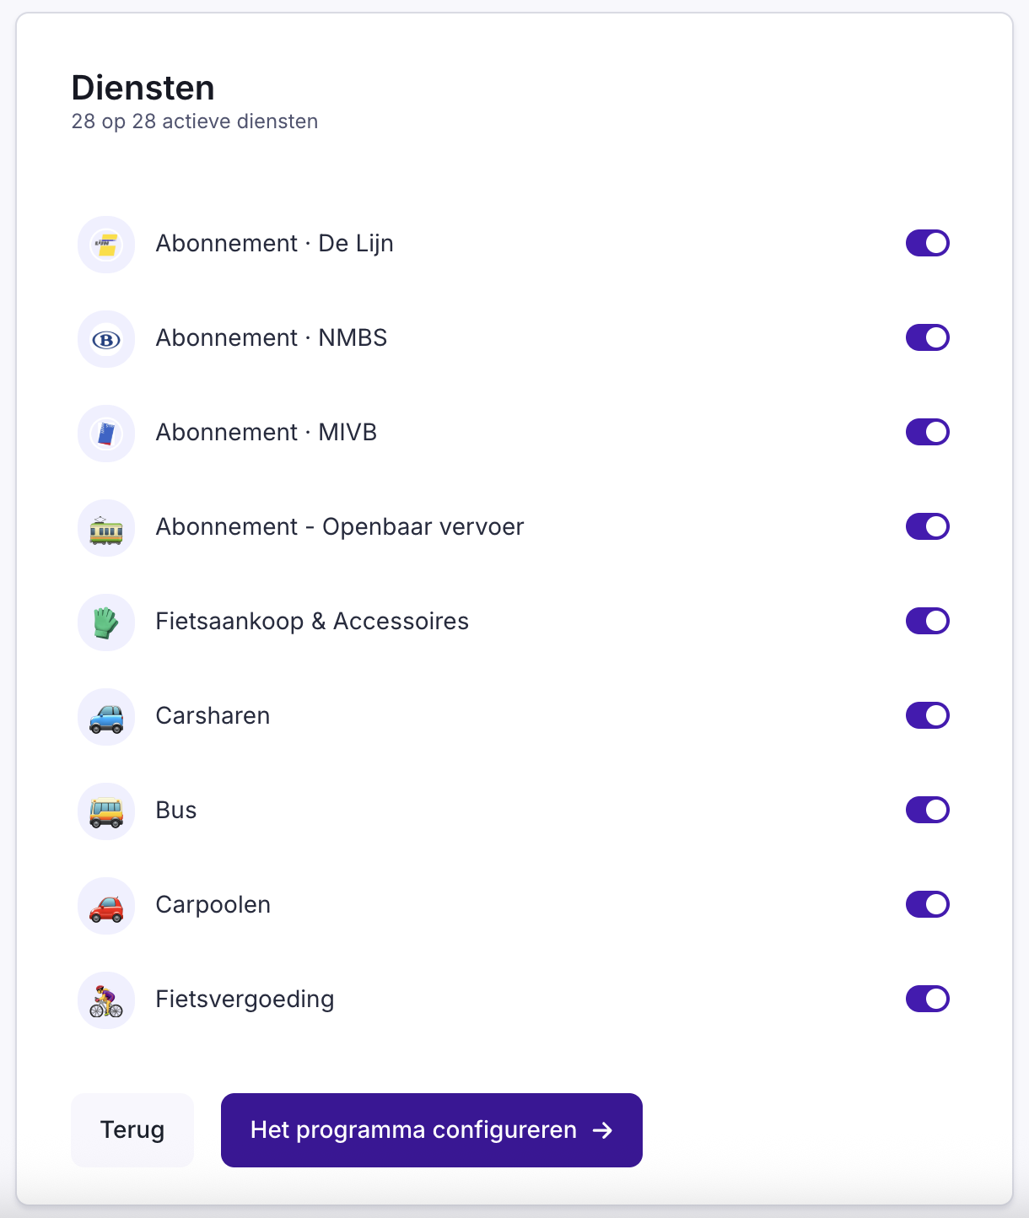
Task: Switch off Abonnement Openbaar vervoer
Action: [x=927, y=526]
